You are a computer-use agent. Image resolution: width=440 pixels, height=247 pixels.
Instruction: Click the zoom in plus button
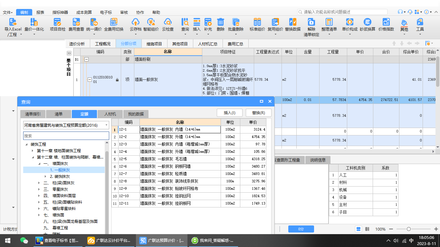[x=436, y=229]
